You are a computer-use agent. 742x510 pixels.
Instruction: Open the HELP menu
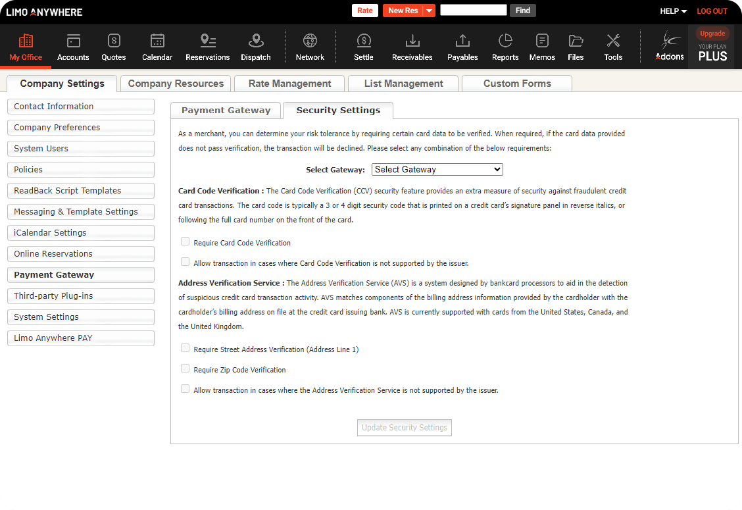674,11
